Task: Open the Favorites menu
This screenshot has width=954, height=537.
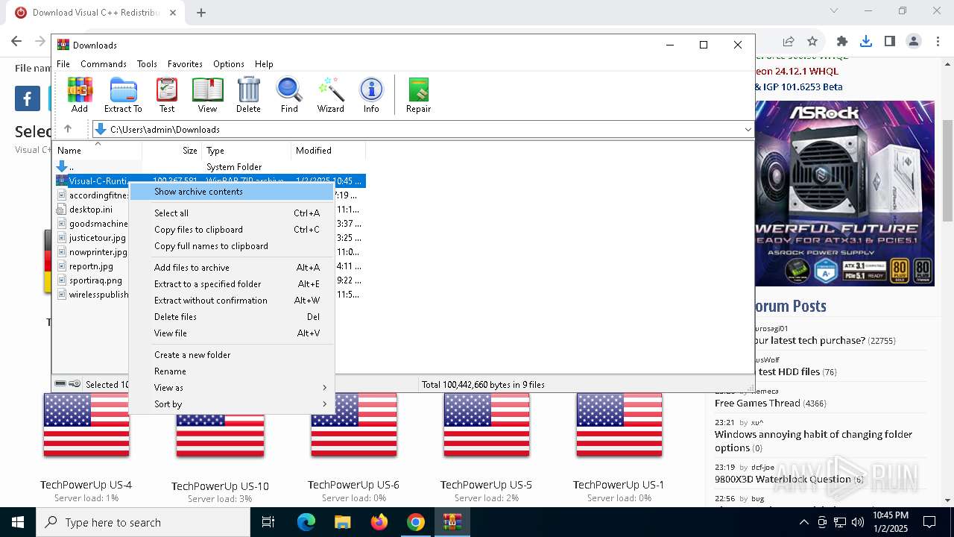Action: coord(185,64)
